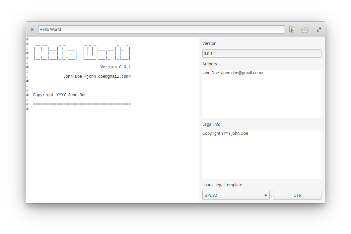Image resolution: width=351 pixels, height=234 pixels.
Task: Click into the Authors text area
Action: (x=262, y=94)
